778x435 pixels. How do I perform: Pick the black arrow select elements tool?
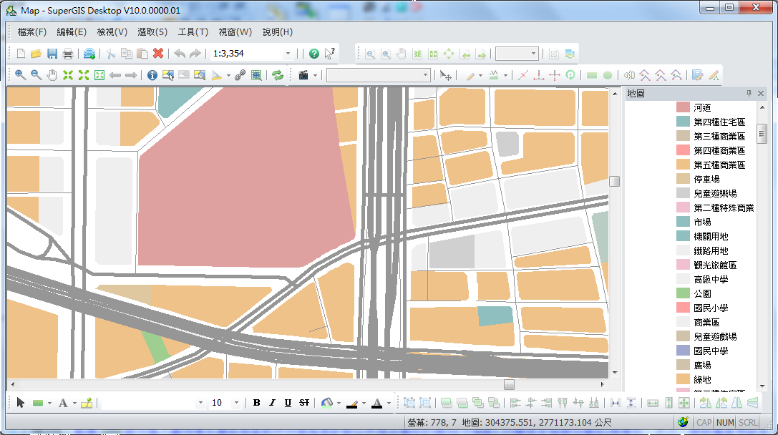click(x=20, y=403)
